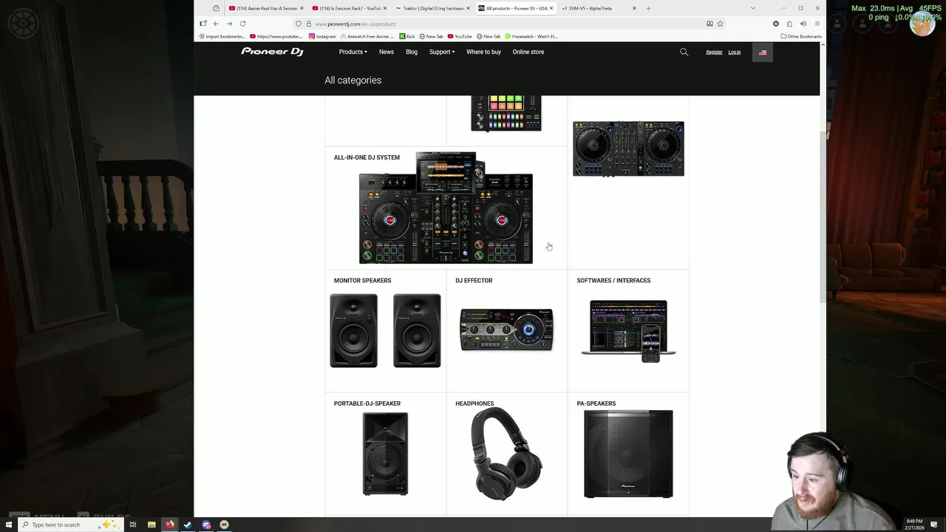946x532 pixels.
Task: Click the DJ effector unit image
Action: pos(506,330)
